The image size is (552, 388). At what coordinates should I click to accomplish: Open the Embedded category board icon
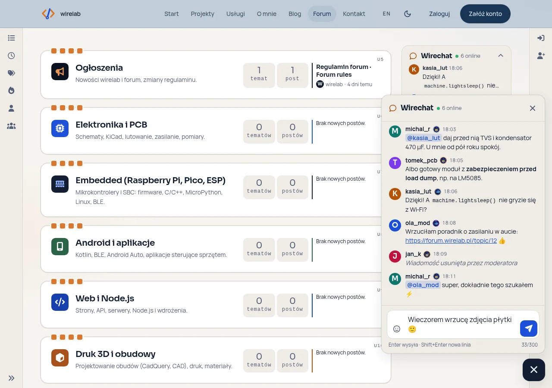tap(60, 184)
